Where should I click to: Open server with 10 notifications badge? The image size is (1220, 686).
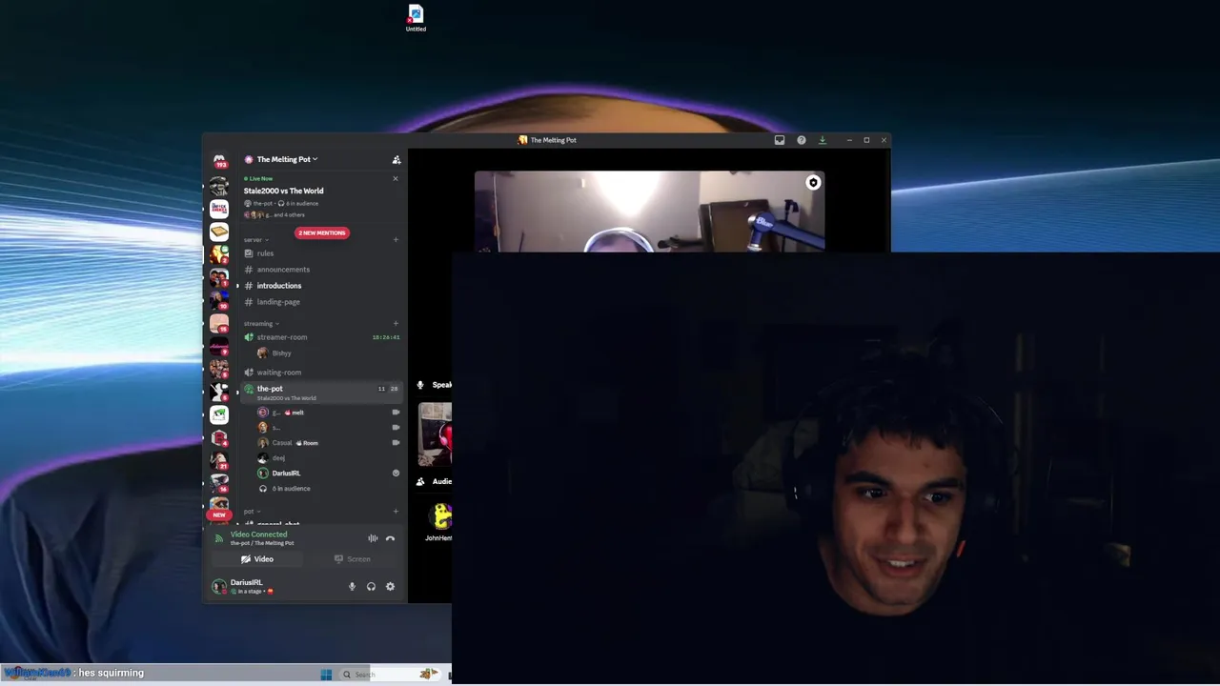click(219, 300)
